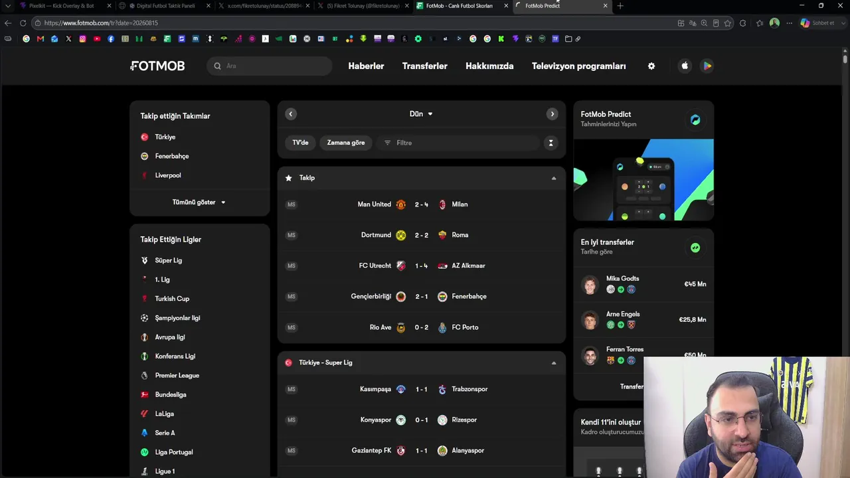Open the Man United vs Milan match
The width and height of the screenshot is (850, 478).
click(422, 204)
